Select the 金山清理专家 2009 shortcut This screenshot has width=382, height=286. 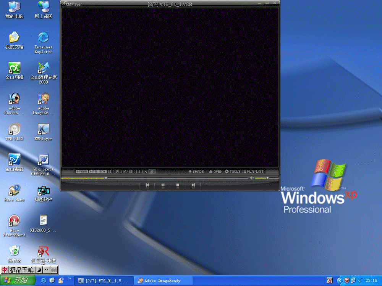[44, 73]
